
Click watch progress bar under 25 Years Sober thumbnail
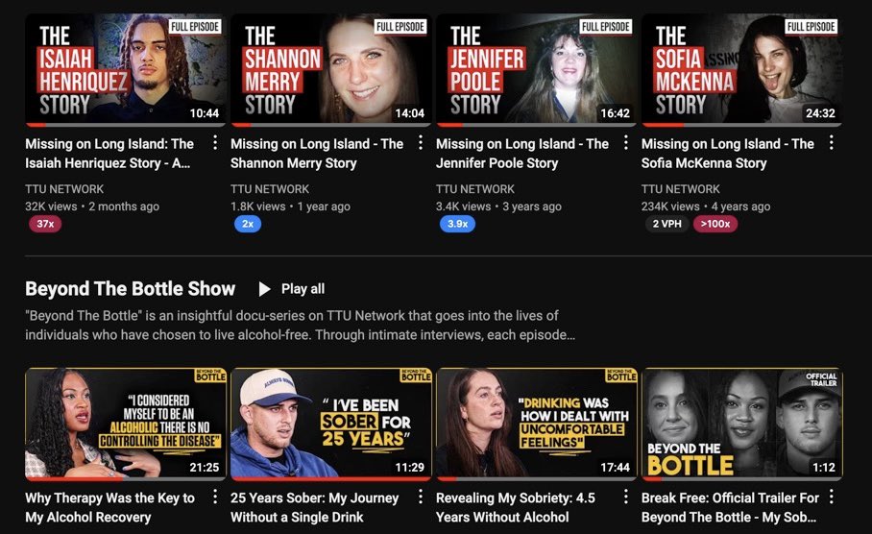pyautogui.click(x=331, y=478)
